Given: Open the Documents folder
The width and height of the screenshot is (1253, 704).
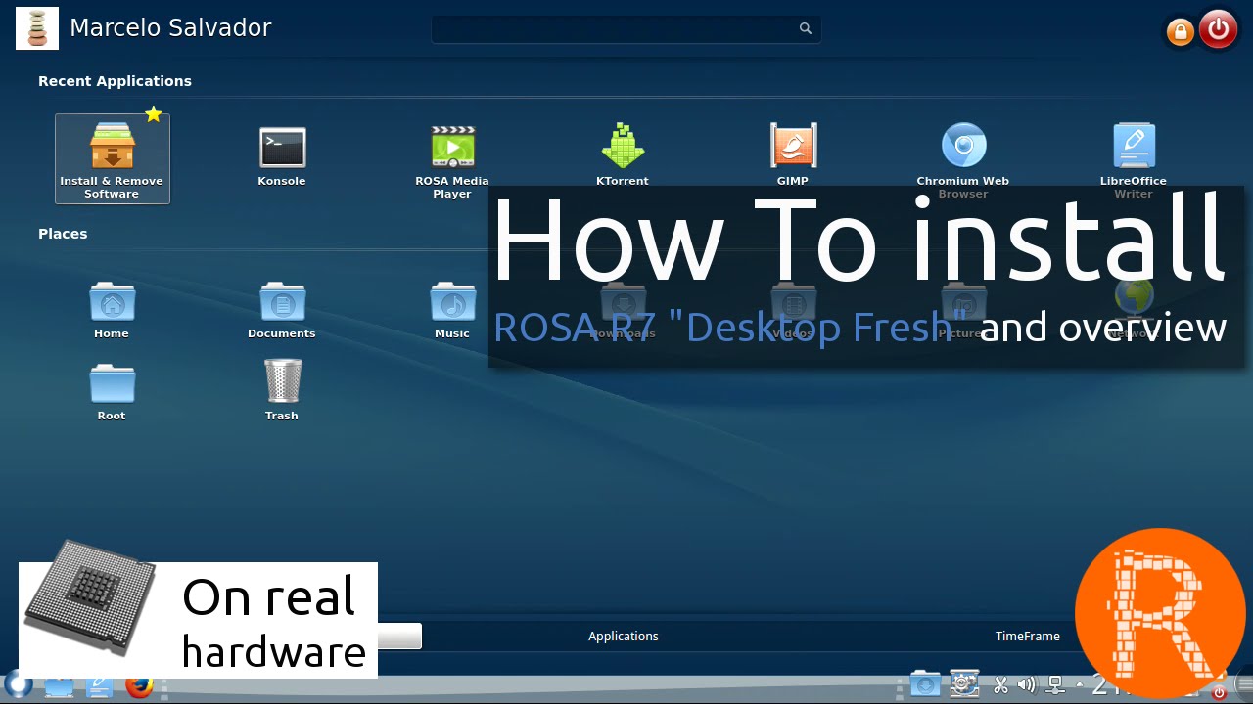Looking at the screenshot, I should pos(282,311).
